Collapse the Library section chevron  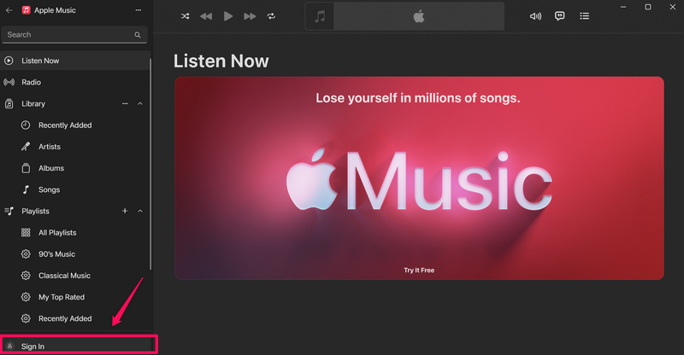click(140, 103)
